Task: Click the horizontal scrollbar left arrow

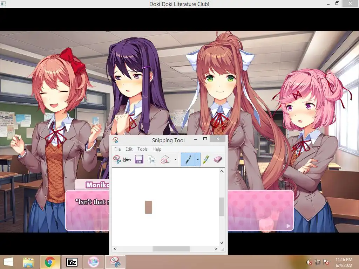Action: [x=115, y=249]
